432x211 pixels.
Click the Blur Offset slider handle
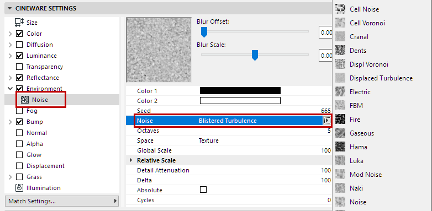click(x=204, y=32)
